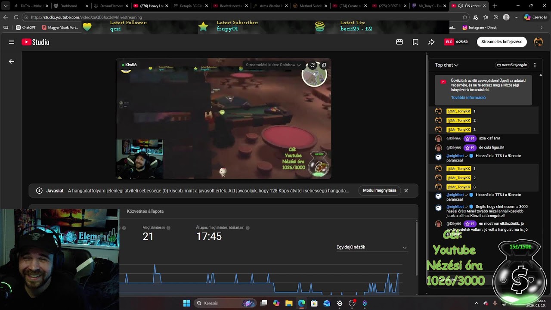Screen dimensions: 551x310
Task: Open Microsoft Store from the taskbar
Action: [314, 303]
